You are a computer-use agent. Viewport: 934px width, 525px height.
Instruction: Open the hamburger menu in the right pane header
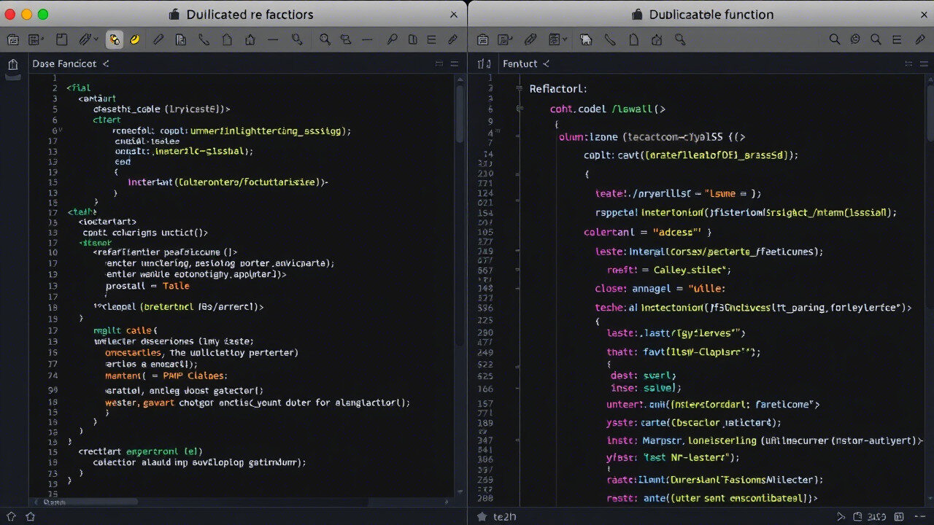point(923,64)
